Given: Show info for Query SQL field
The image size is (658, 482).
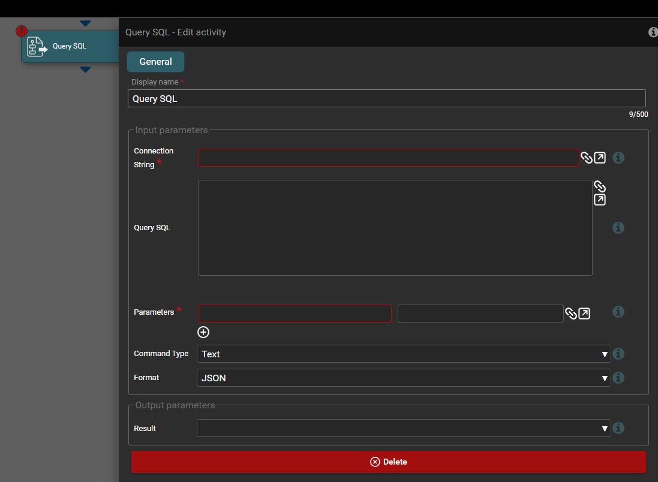Looking at the screenshot, I should (x=618, y=228).
